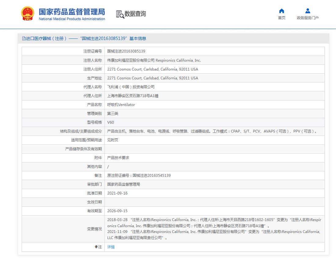This screenshot has width=336, height=258.
Task: Open the 政务服务门户 navigation label
Action: 308,18
